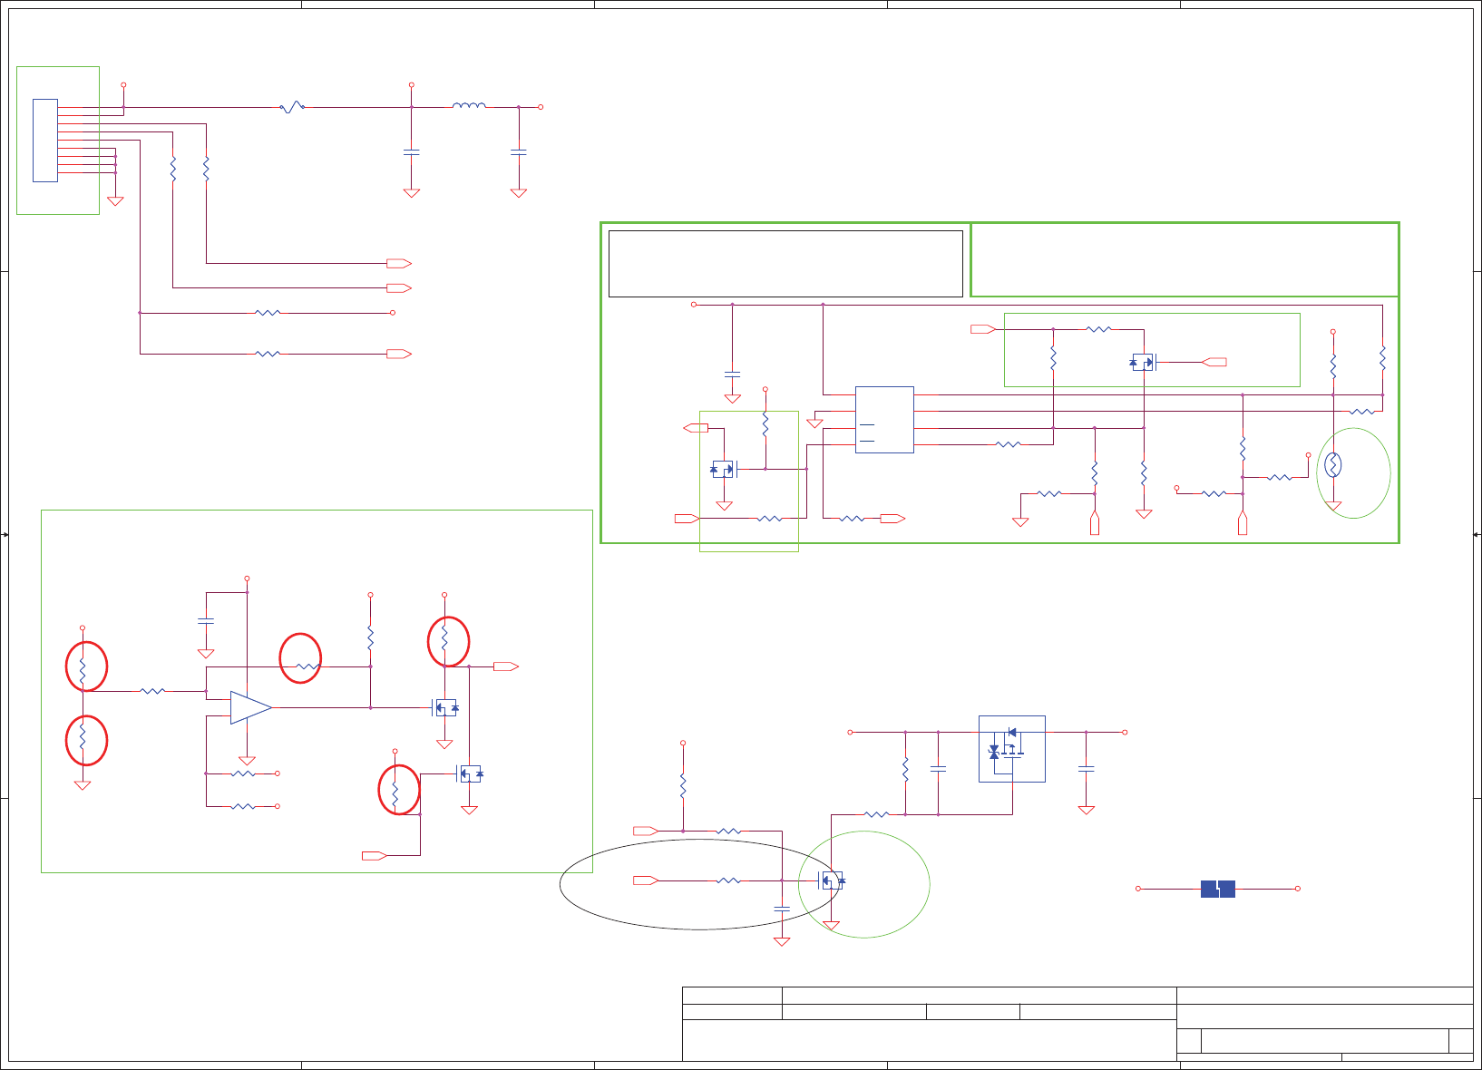Click the blue two-pad jumper symbol
Viewport: 1482px width, 1070px height.
point(1218,889)
